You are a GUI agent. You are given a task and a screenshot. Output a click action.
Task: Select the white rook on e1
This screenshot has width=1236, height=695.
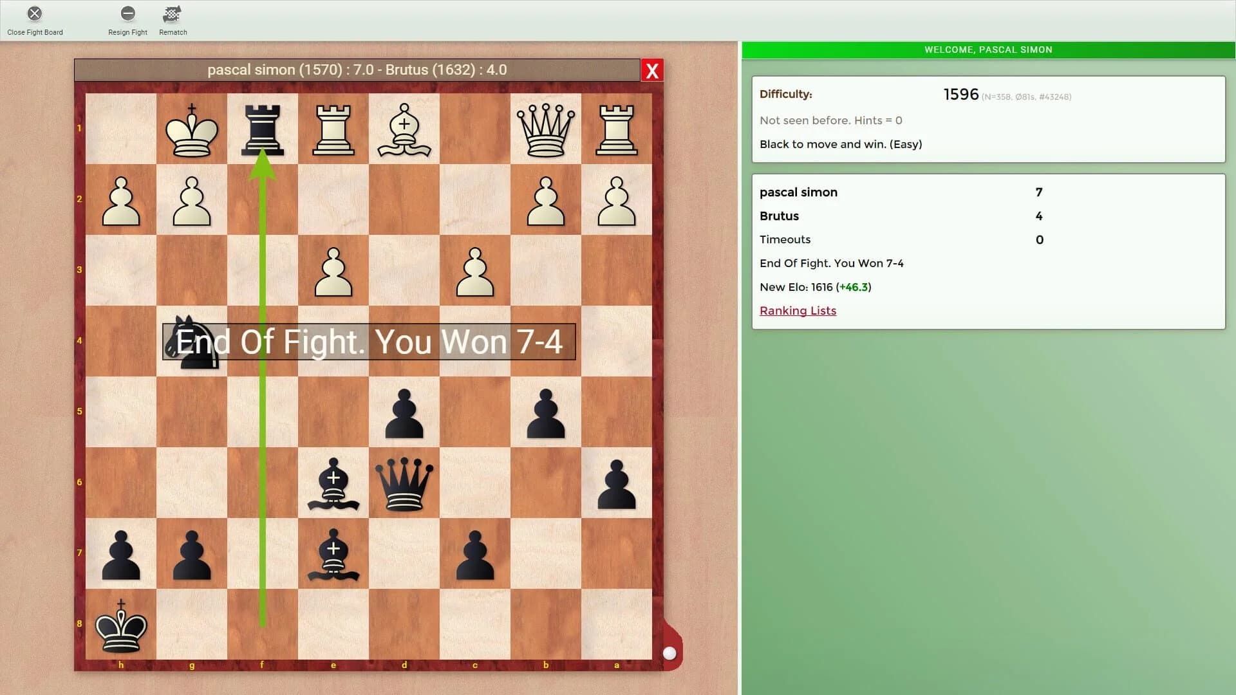[x=333, y=129]
